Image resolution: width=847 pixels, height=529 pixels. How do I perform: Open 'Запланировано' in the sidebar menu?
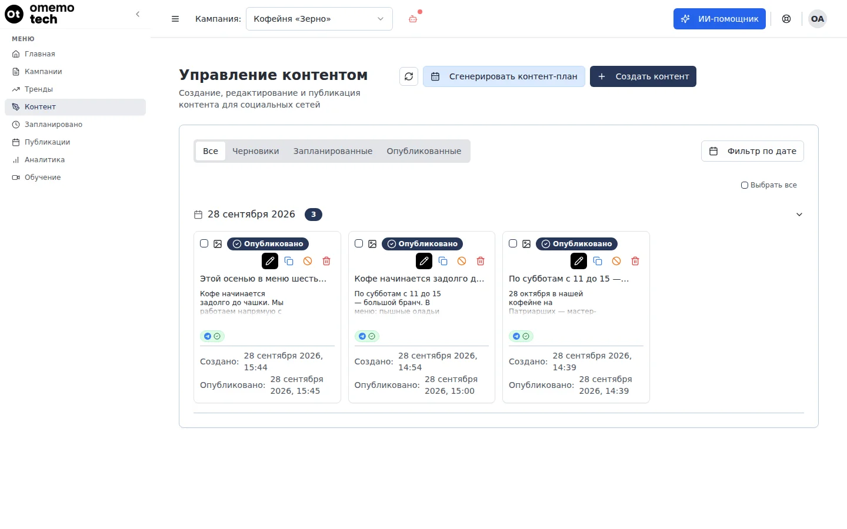coord(75,125)
